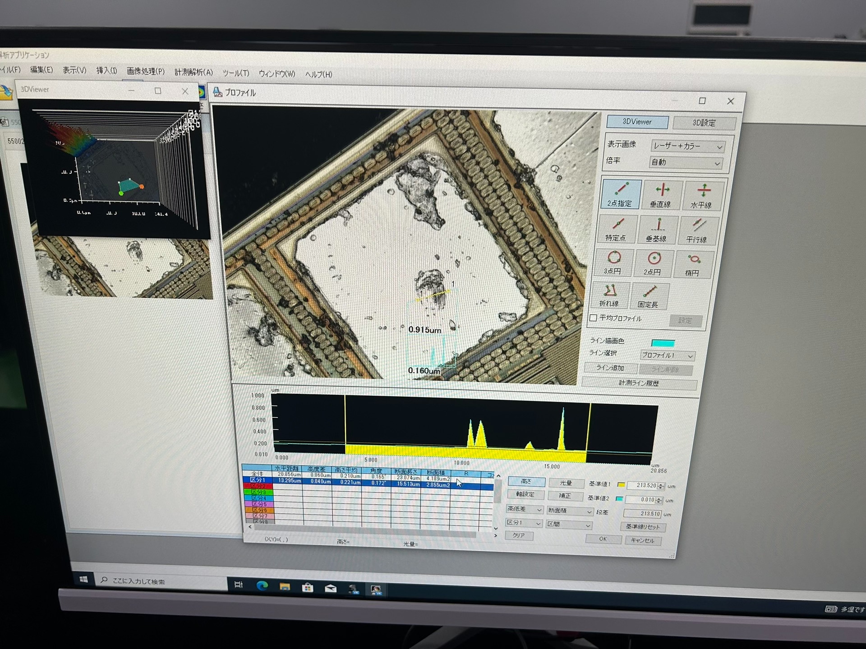866x649 pixels.
Task: Switch to the 3D設定 tab
Action: tap(704, 123)
